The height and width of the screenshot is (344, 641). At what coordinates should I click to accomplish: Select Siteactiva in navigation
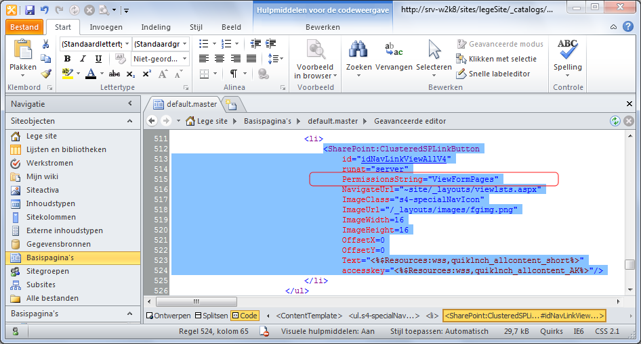43,190
